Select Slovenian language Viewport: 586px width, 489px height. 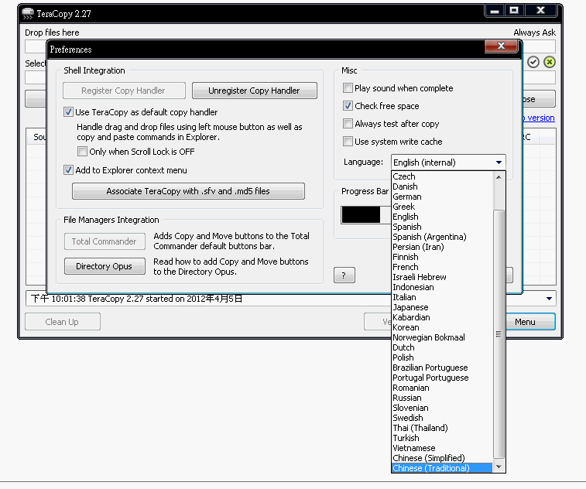(442, 409)
